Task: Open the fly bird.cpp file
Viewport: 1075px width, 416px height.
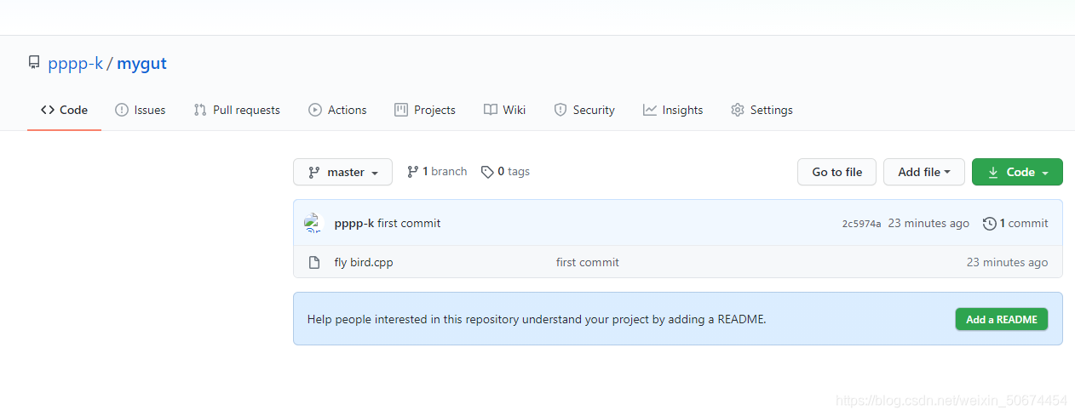Action: pos(364,262)
